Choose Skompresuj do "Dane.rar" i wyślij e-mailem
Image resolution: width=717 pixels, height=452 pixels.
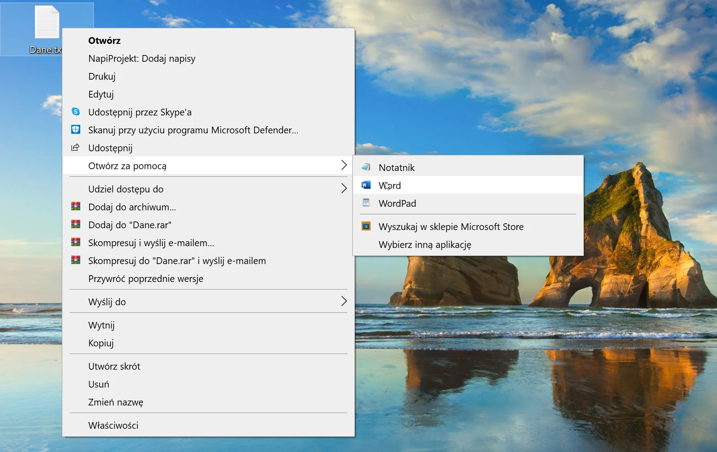click(208, 260)
